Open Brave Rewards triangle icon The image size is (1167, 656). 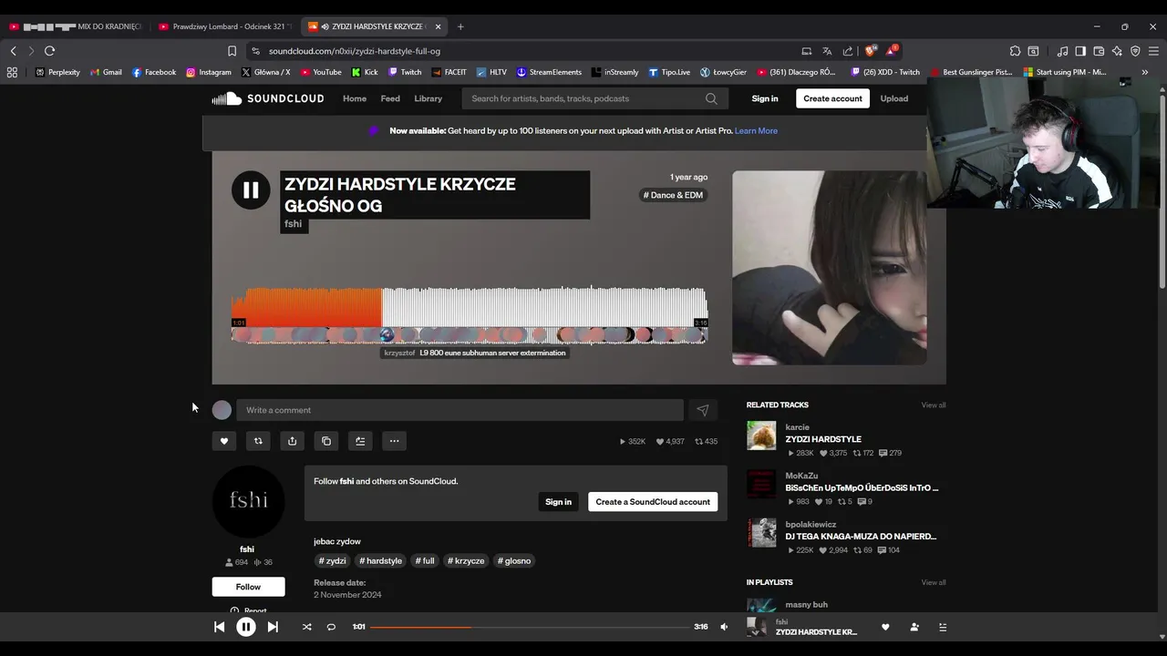coord(892,51)
